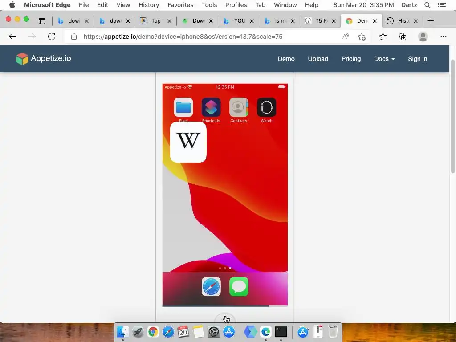Expand the Docs dropdown in navbar

pos(384,59)
